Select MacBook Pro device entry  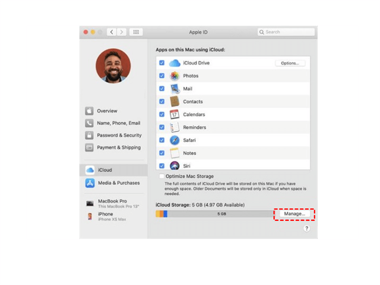pyautogui.click(x=113, y=204)
